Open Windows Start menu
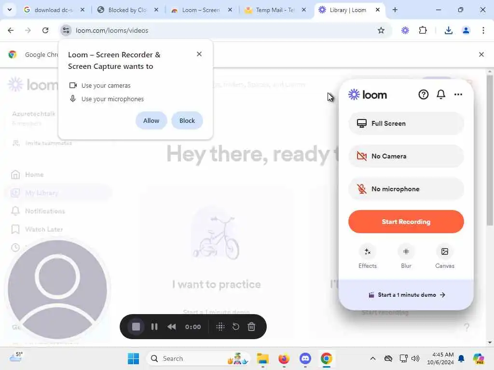The width and height of the screenshot is (494, 370). point(133,358)
